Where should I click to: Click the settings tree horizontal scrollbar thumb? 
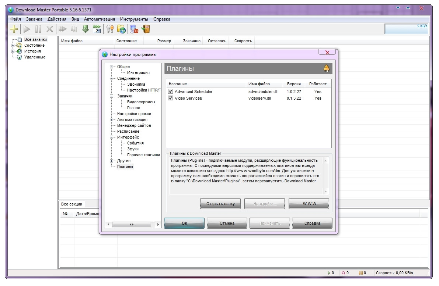click(x=131, y=225)
